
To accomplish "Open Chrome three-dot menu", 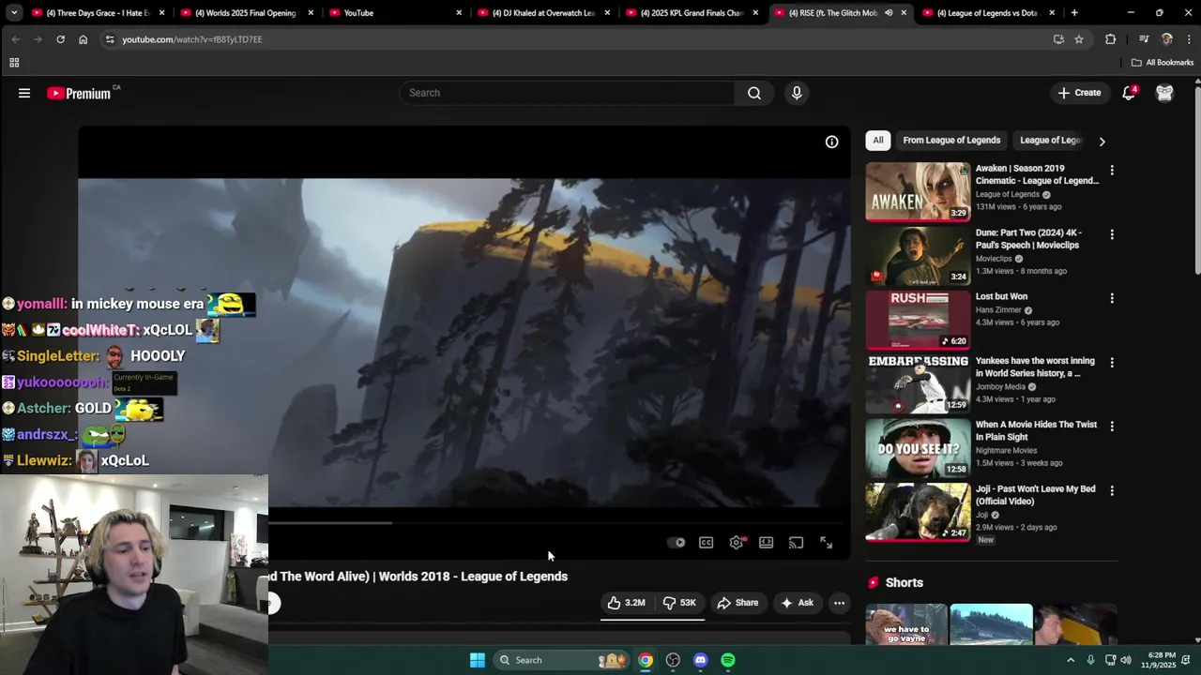I will click(x=1189, y=39).
